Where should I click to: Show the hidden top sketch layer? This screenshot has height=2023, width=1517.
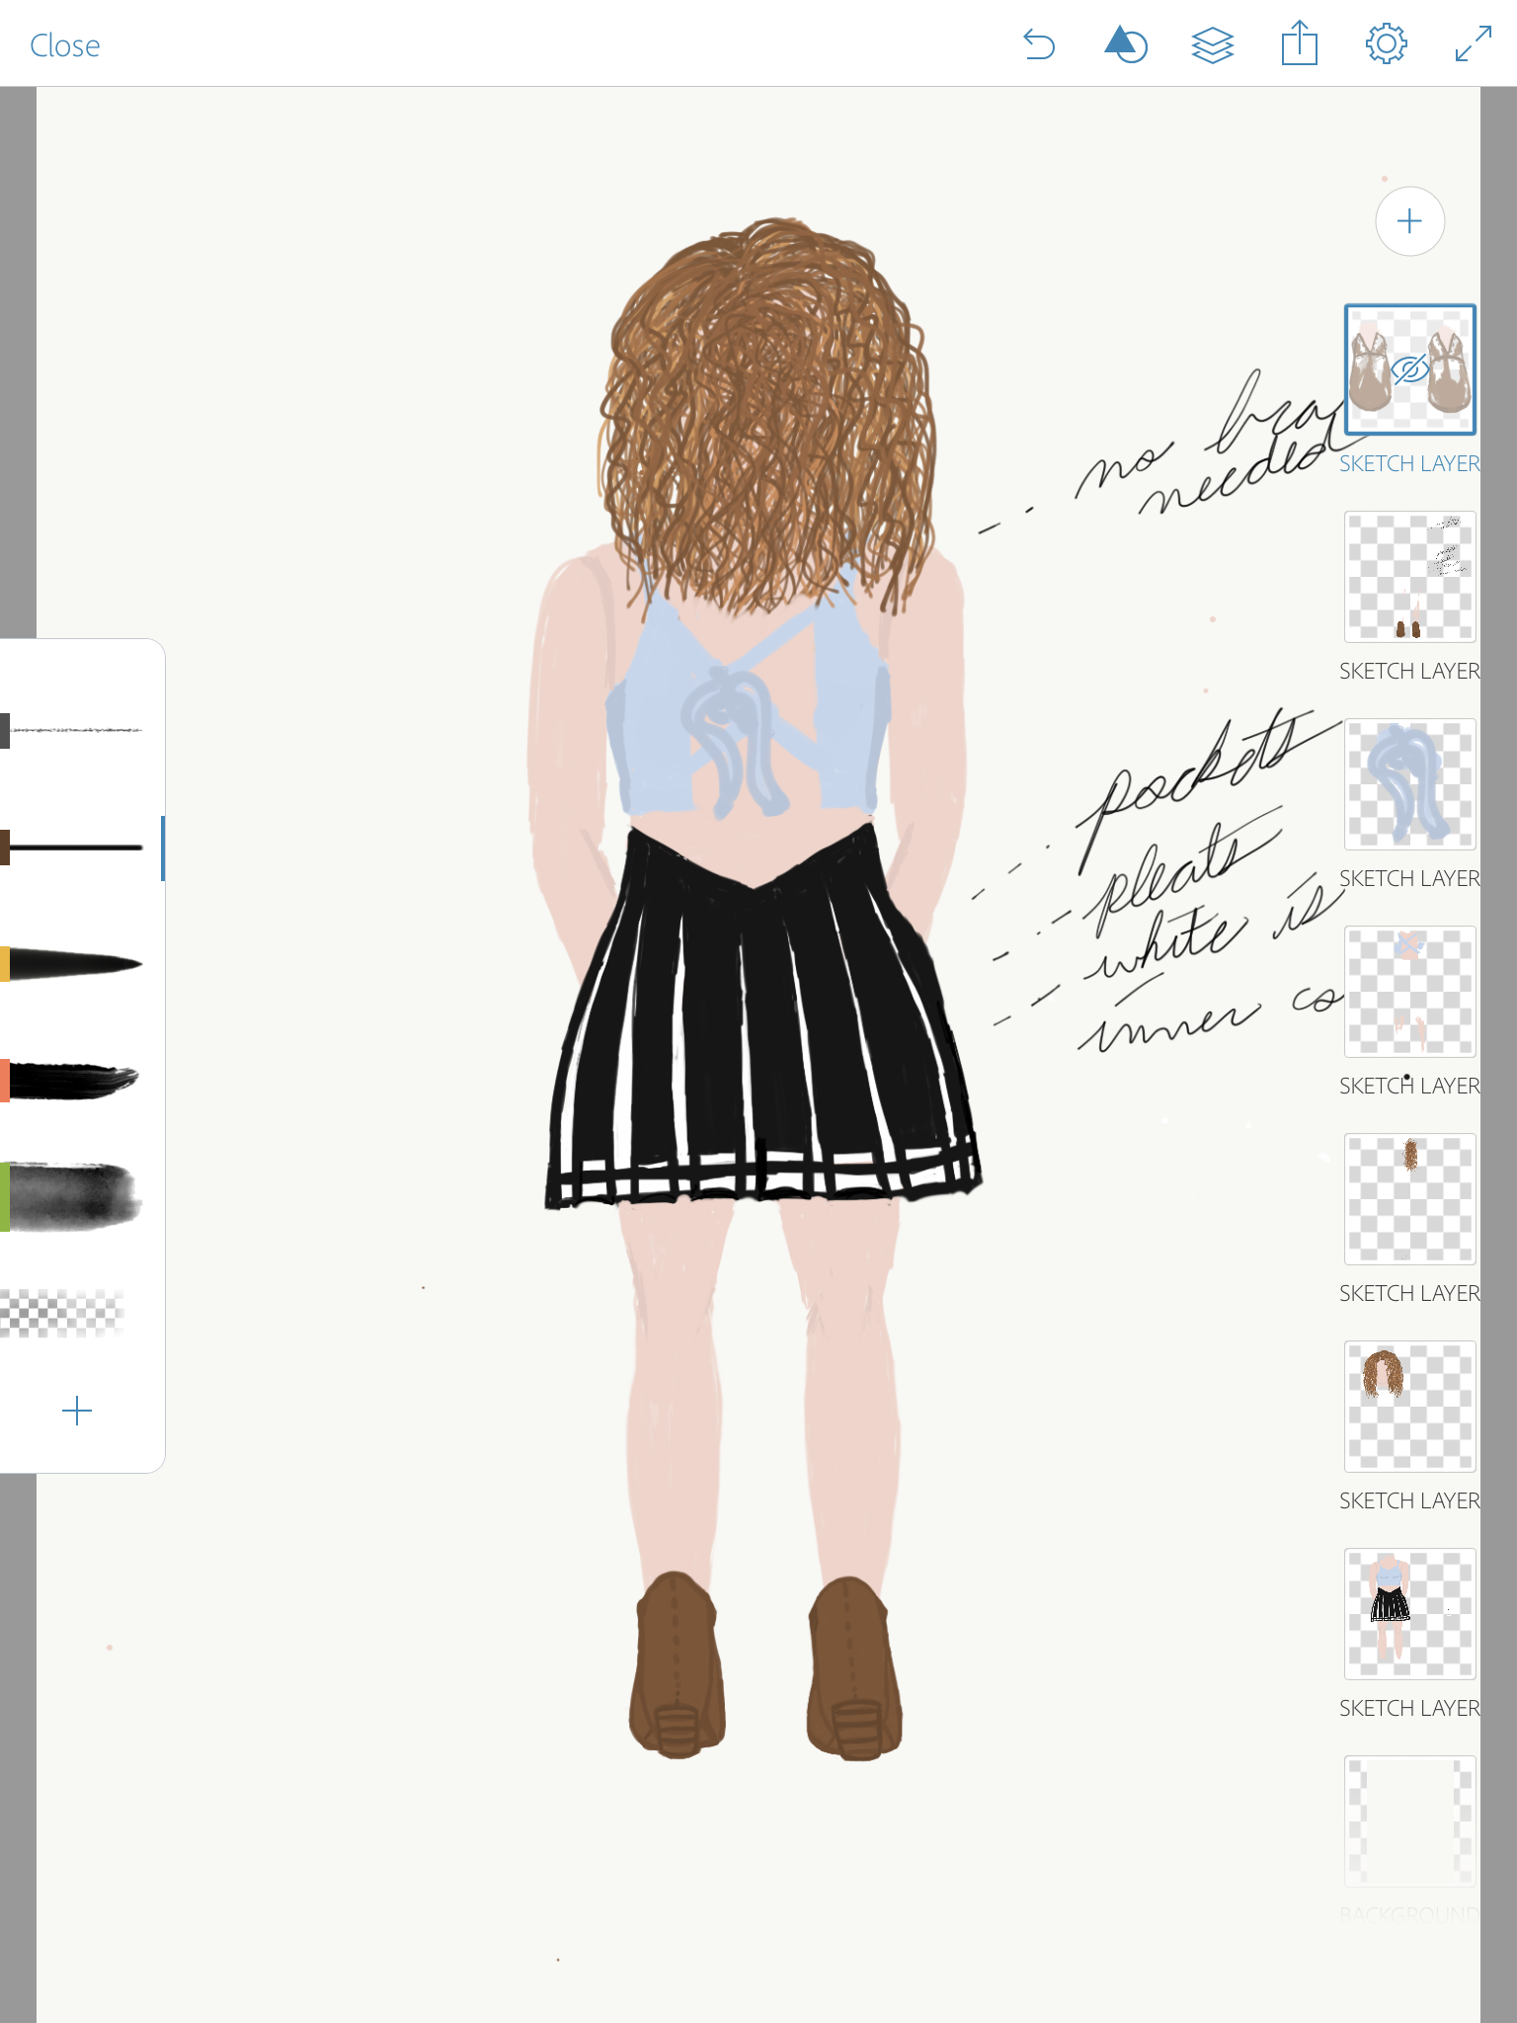click(1410, 370)
